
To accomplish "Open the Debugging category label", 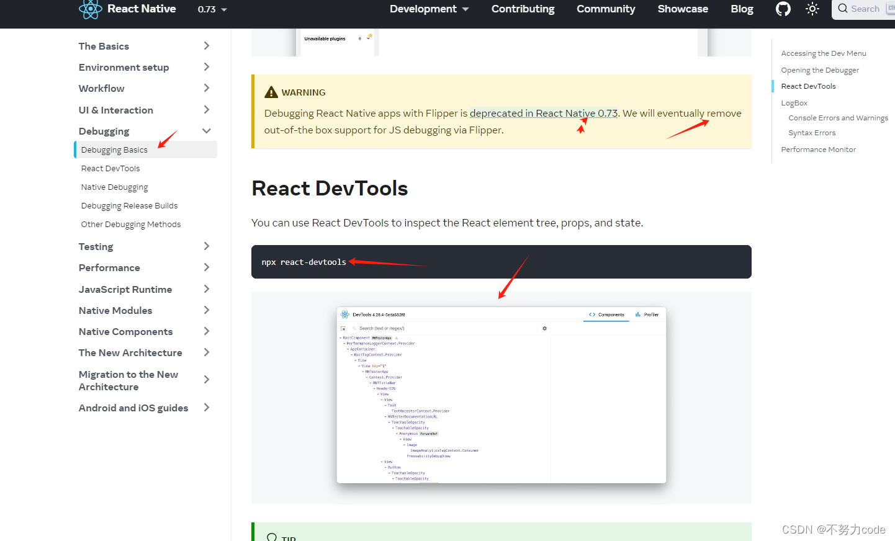I will (x=104, y=131).
